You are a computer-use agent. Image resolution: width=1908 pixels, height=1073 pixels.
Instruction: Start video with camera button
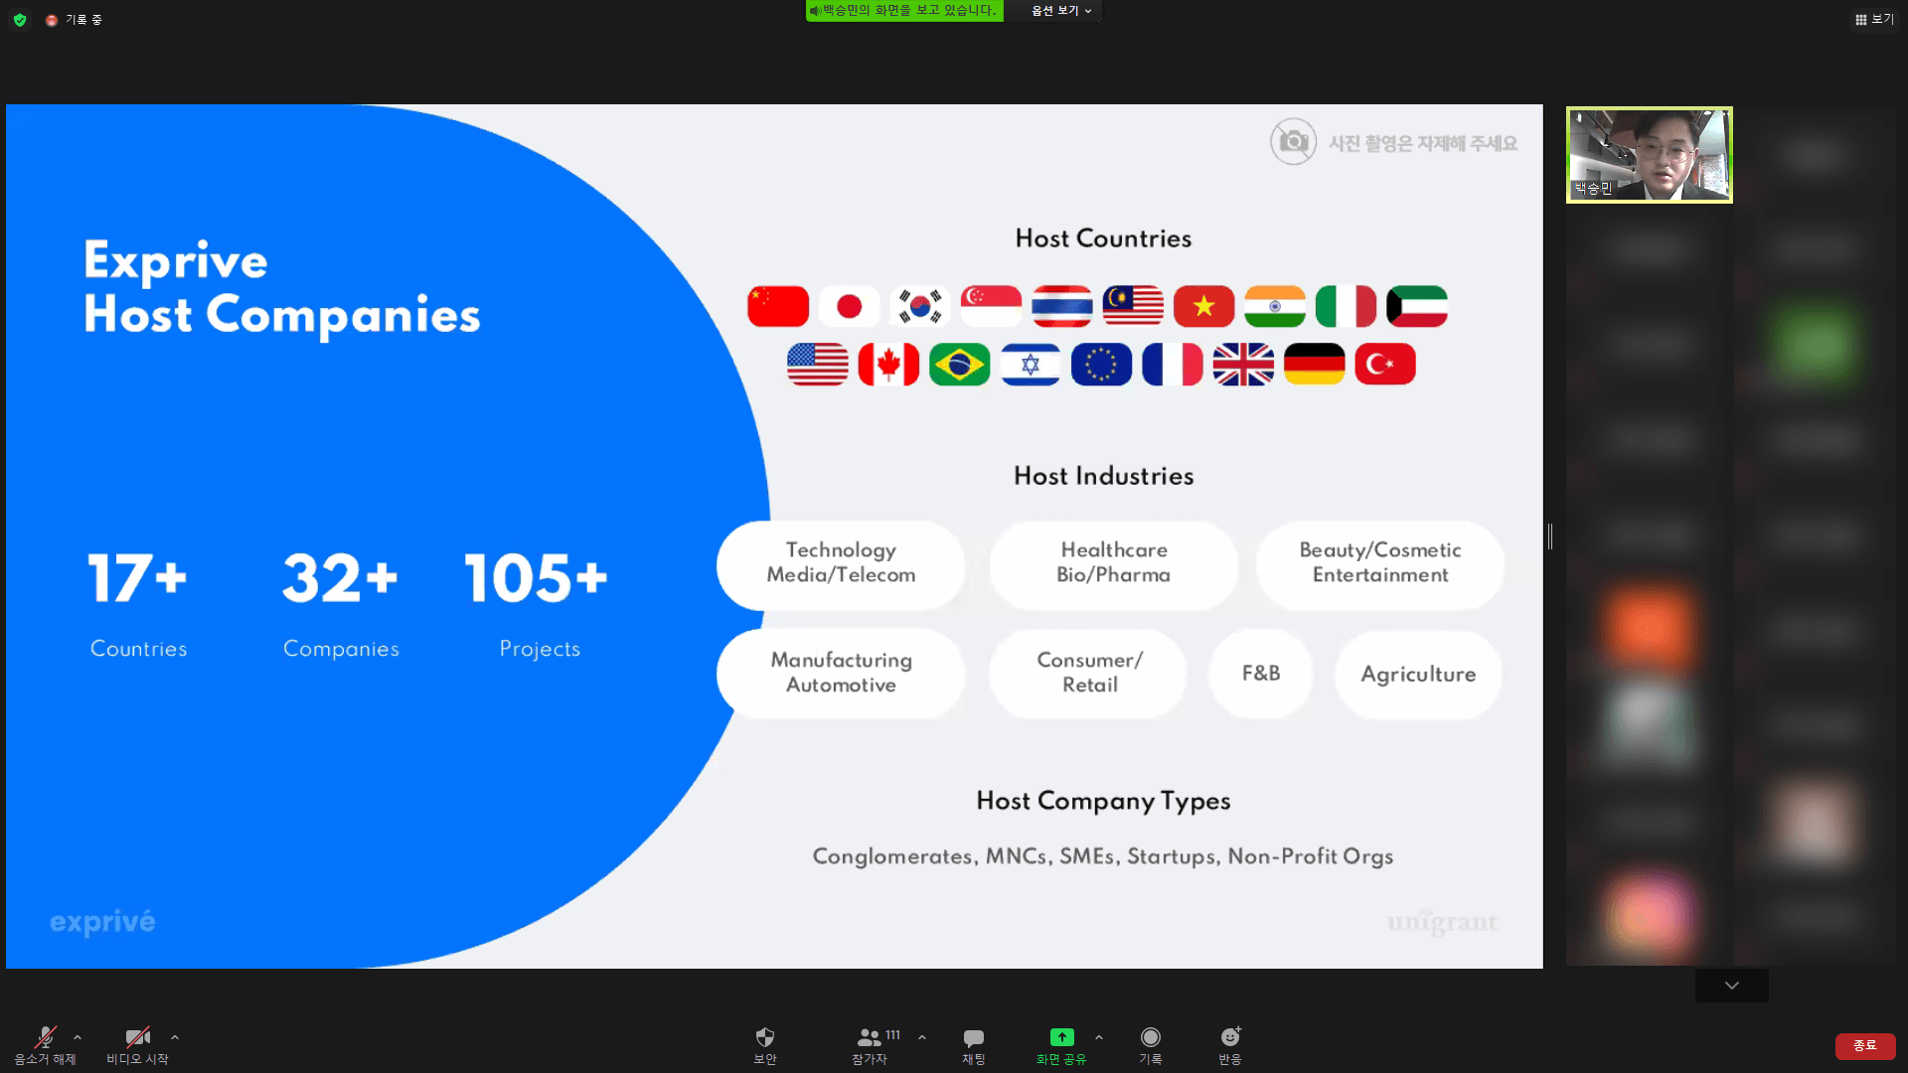[x=137, y=1044]
